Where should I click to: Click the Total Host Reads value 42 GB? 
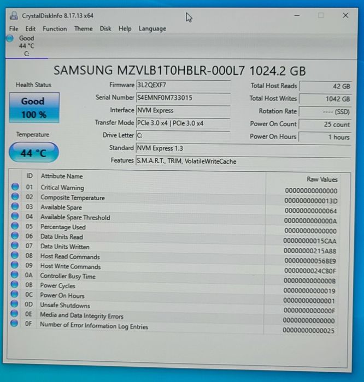[x=325, y=86]
